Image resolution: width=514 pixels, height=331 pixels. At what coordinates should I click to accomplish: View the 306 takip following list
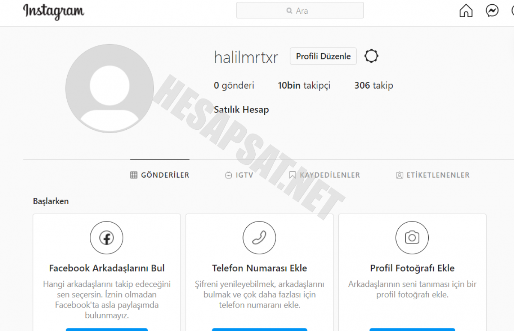[x=374, y=86]
